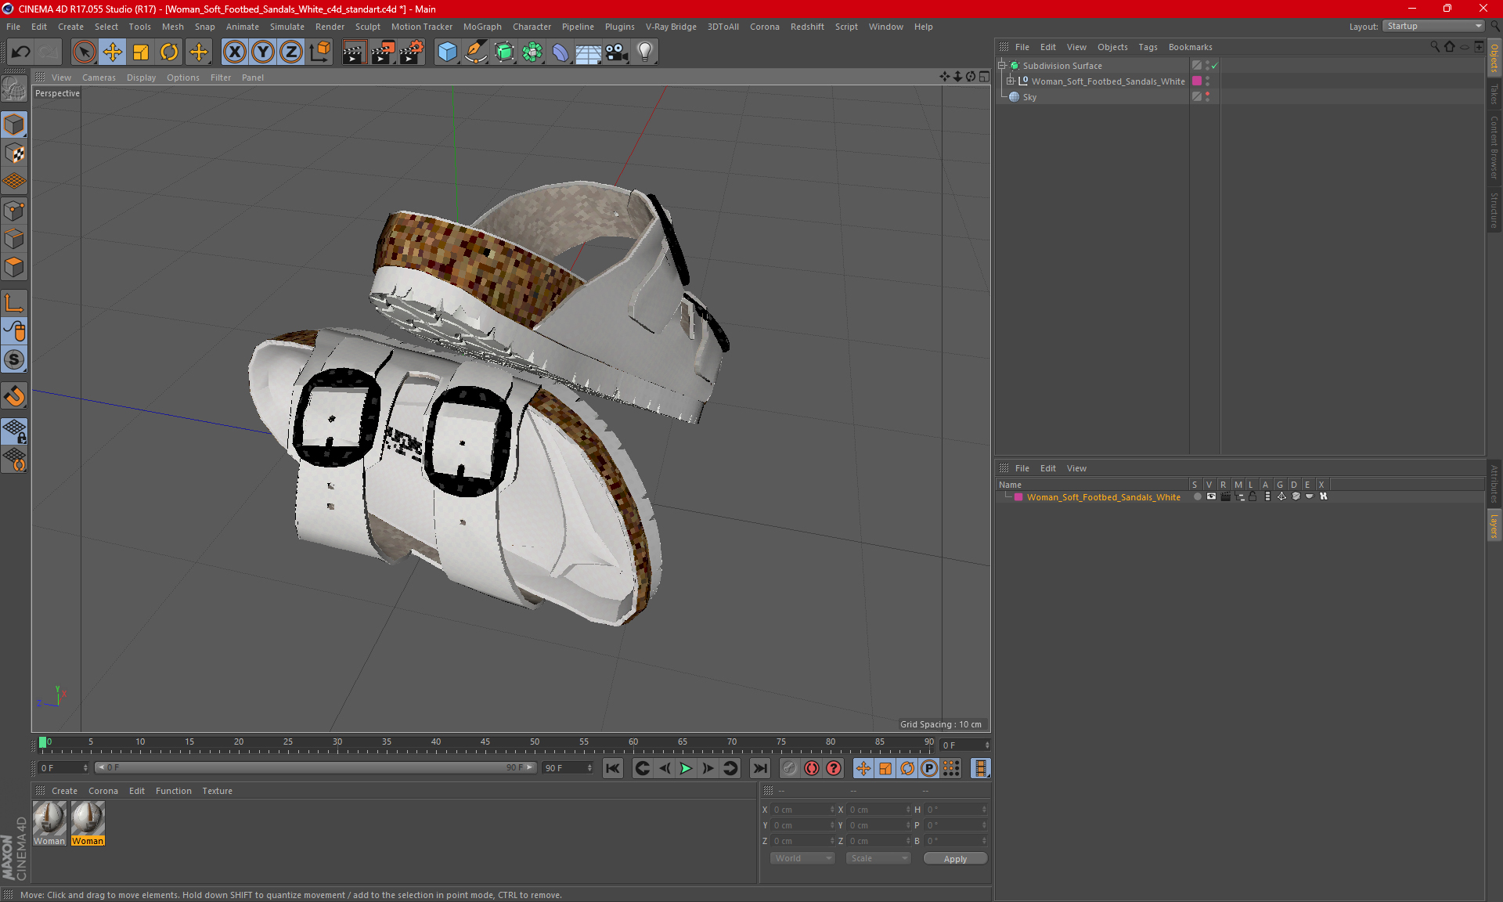Click sandals object layer color swatch
Image resolution: width=1503 pixels, height=902 pixels.
tap(1197, 81)
